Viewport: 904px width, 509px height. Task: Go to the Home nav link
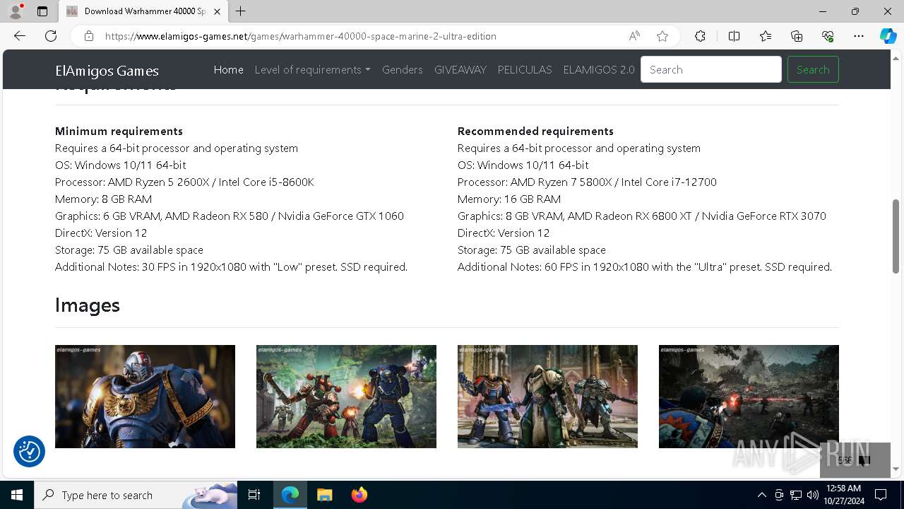229,69
